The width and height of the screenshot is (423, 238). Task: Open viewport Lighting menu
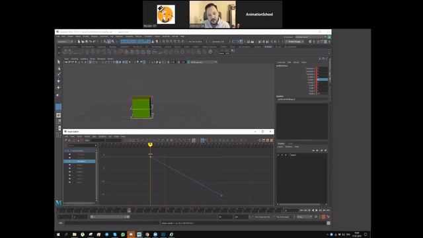pos(84,59)
